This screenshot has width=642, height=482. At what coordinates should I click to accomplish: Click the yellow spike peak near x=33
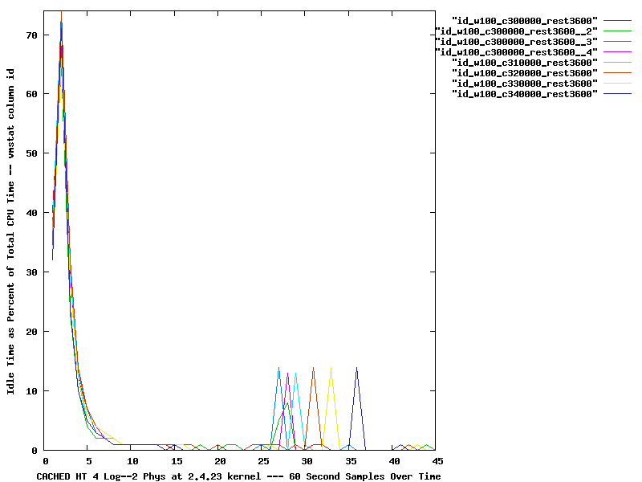coord(331,368)
